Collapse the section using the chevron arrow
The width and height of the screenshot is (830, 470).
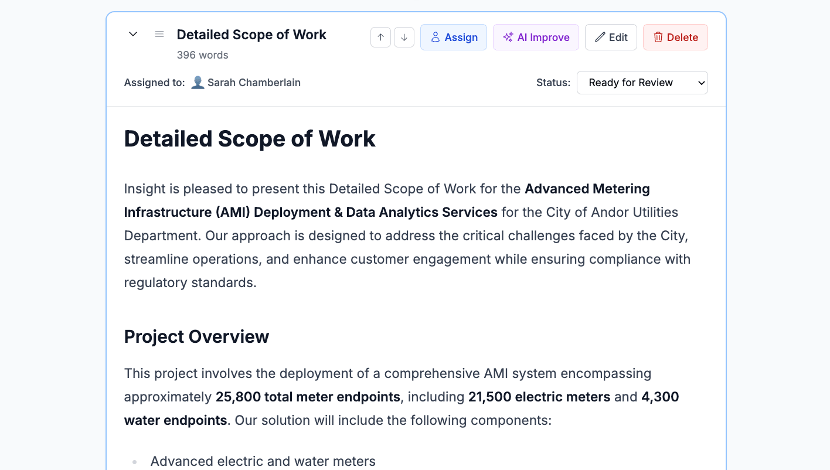[x=132, y=34]
